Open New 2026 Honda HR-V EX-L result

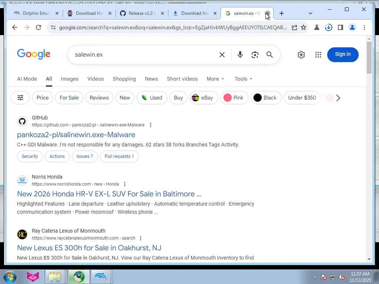pos(109,194)
